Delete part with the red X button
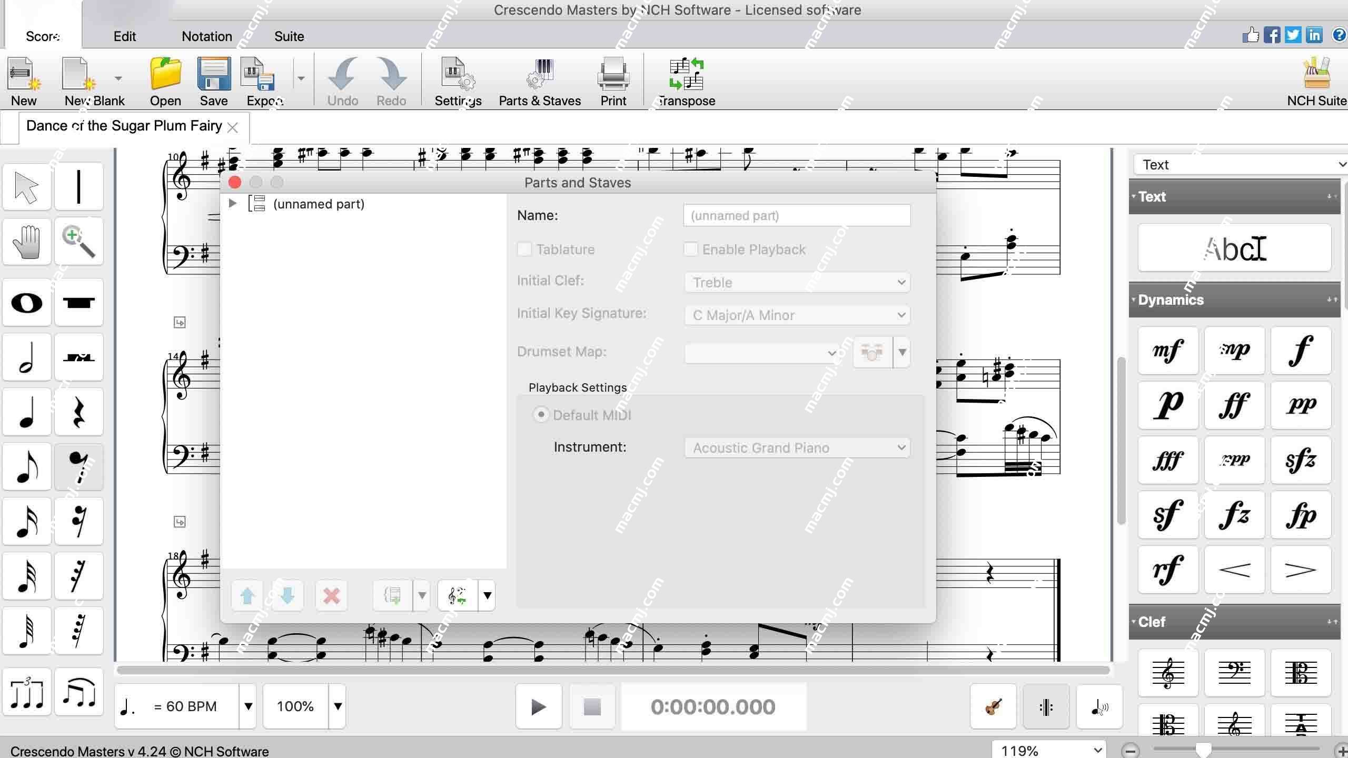Viewport: 1348px width, 758px height. pyautogui.click(x=331, y=595)
